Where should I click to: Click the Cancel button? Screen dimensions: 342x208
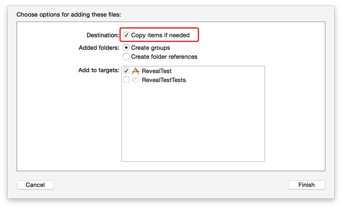(35, 185)
